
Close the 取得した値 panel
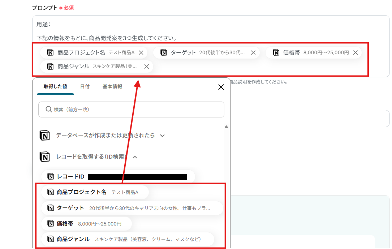(x=221, y=87)
